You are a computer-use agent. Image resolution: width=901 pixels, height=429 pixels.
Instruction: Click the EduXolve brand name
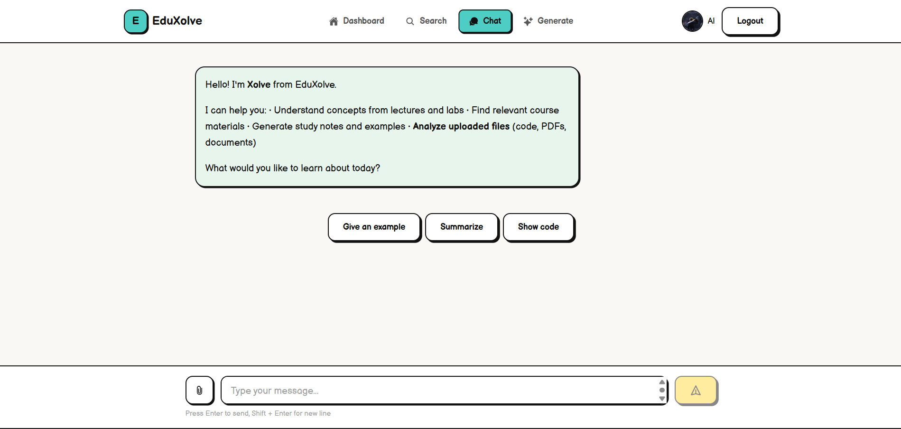click(177, 21)
